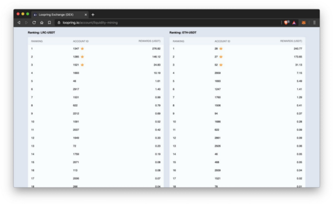This screenshot has height=205, width=333.
Task: Open a new tab with plus button
Action: coord(93,15)
